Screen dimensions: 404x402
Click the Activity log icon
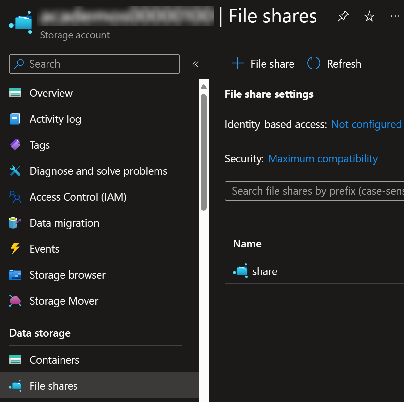point(15,119)
